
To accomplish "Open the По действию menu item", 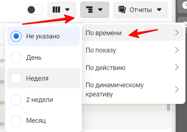I will point(133,67).
